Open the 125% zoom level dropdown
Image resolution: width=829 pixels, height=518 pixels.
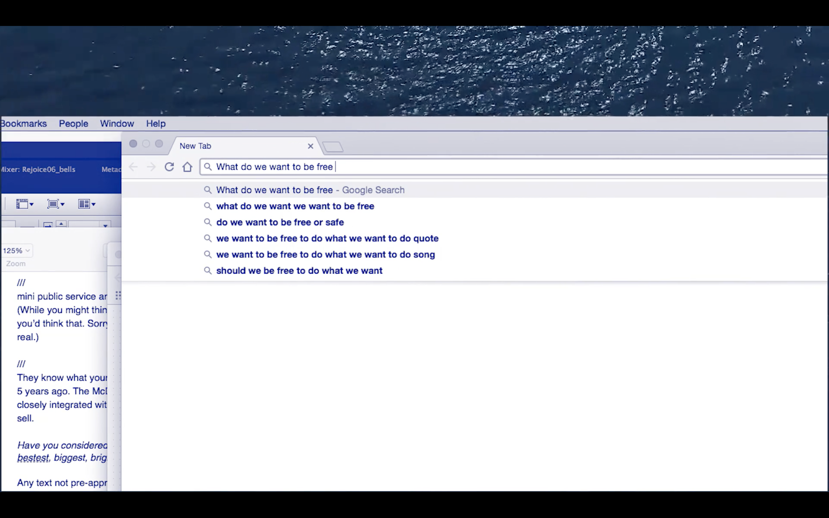coord(16,251)
